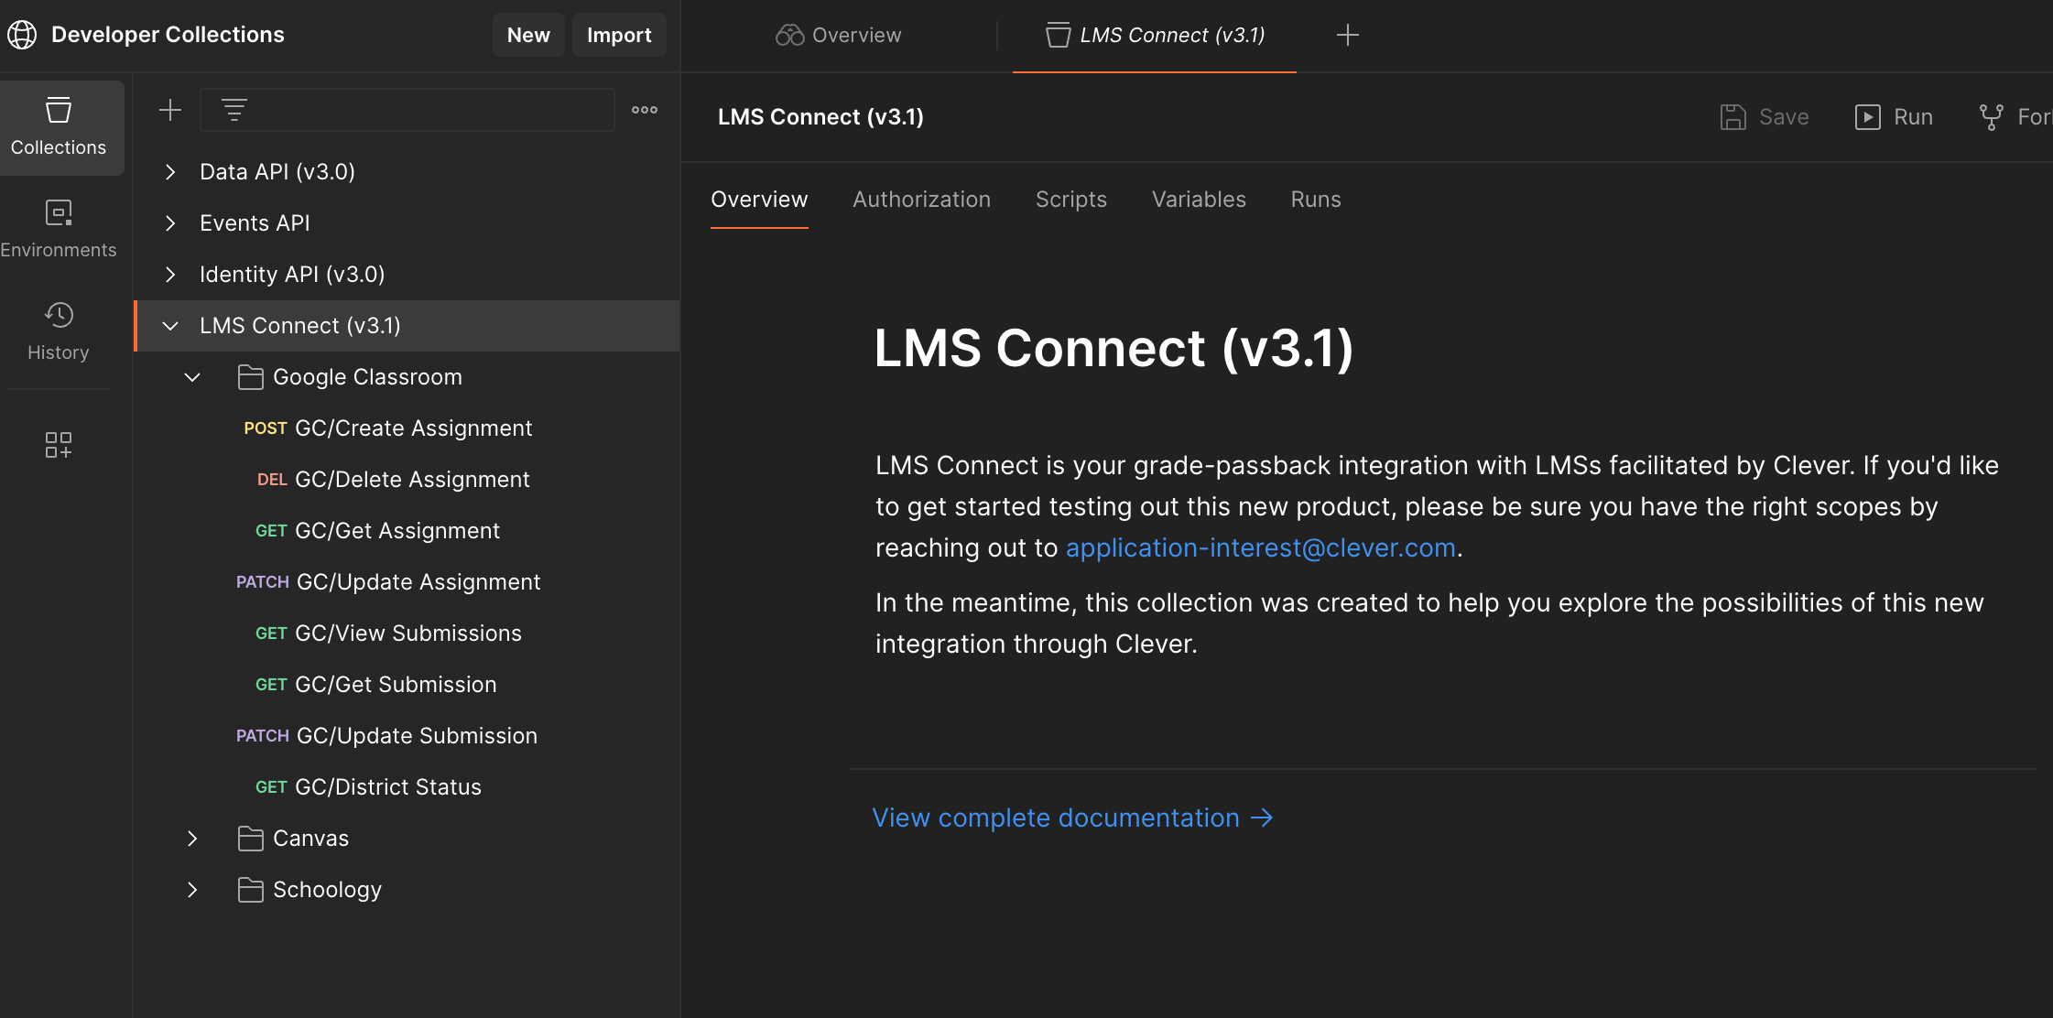Image resolution: width=2053 pixels, height=1018 pixels.
Task: Switch to the Variables tab
Action: (x=1198, y=200)
